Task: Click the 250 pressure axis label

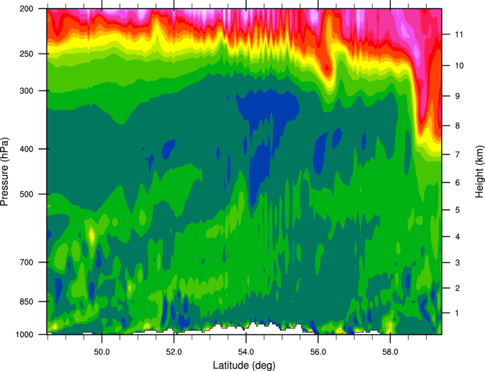Action: [26, 54]
